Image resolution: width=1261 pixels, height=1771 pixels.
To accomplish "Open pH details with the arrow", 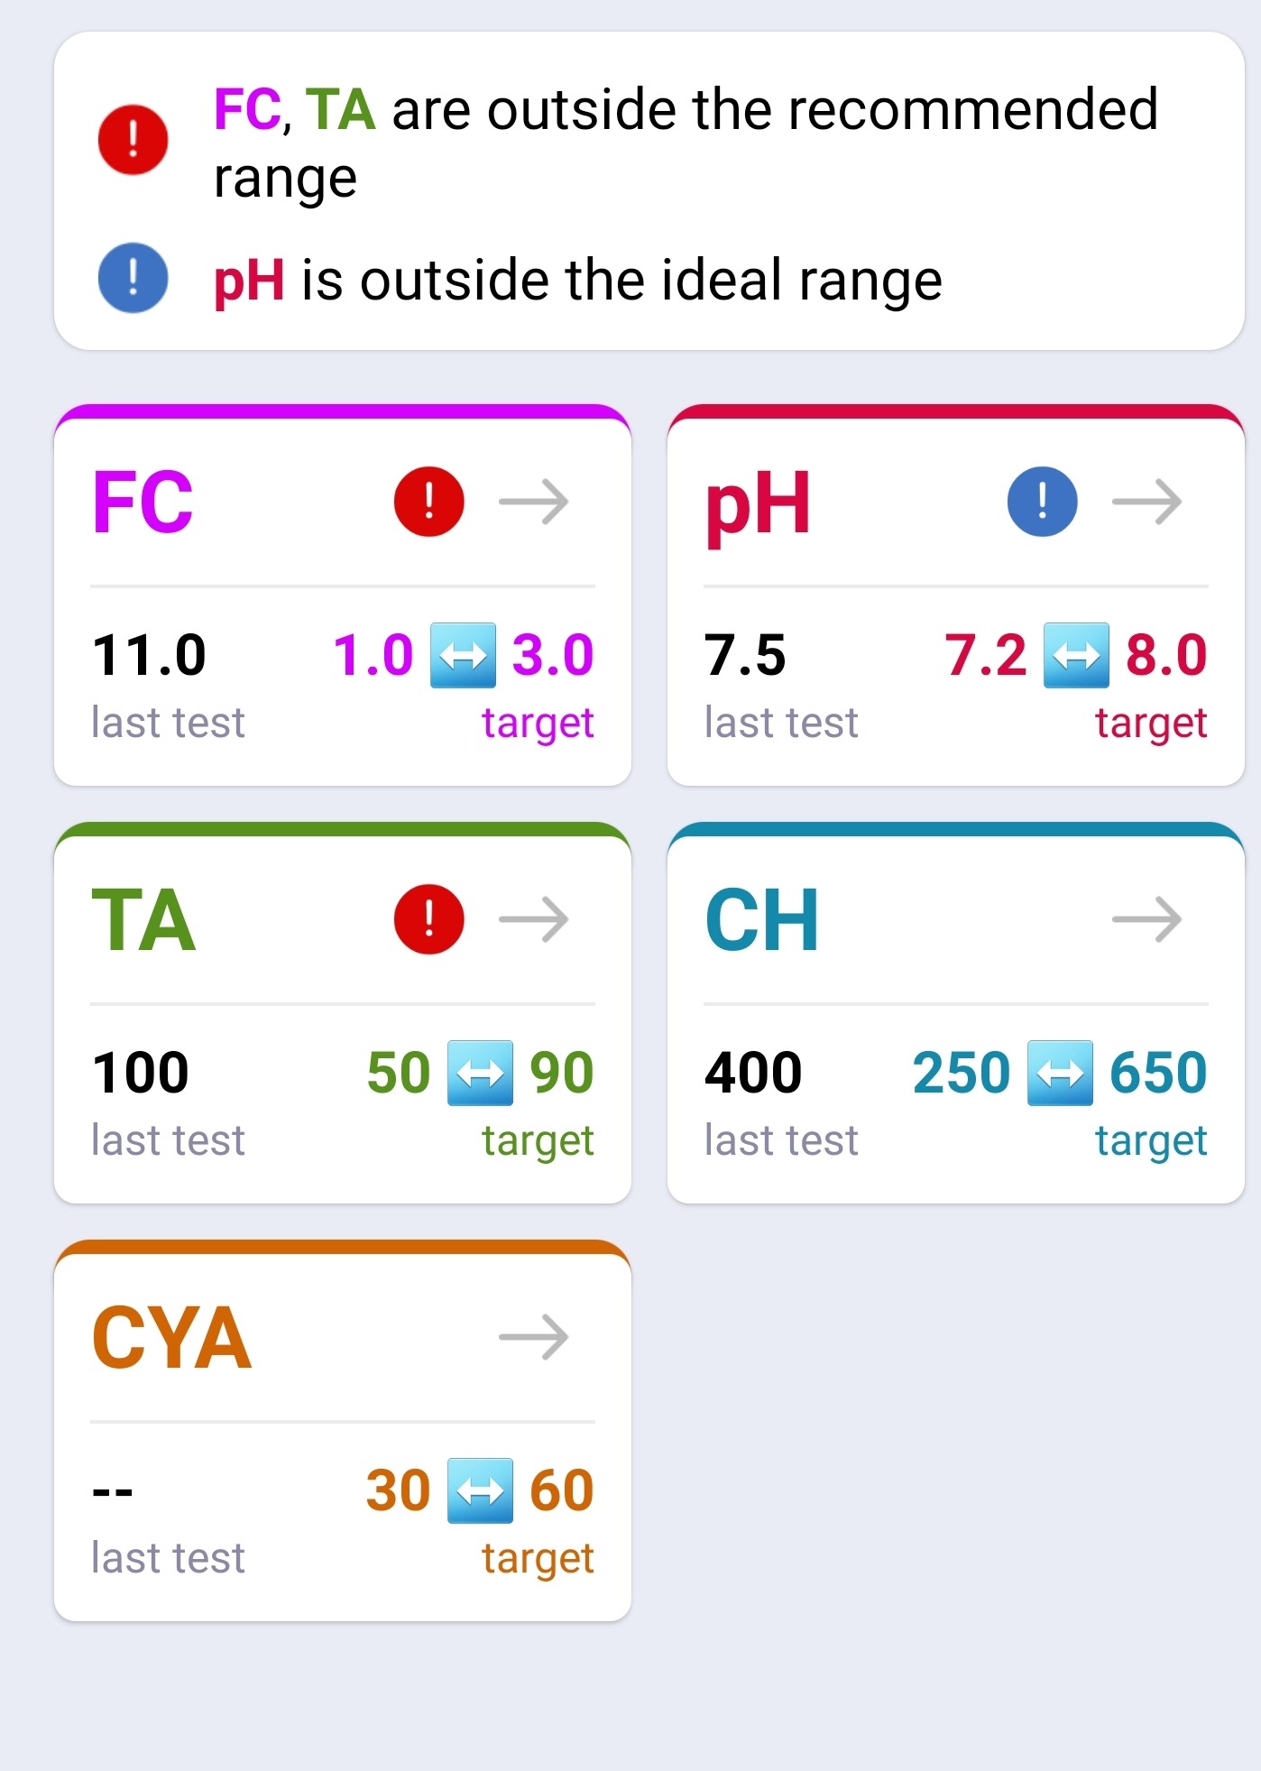I will tap(1147, 502).
